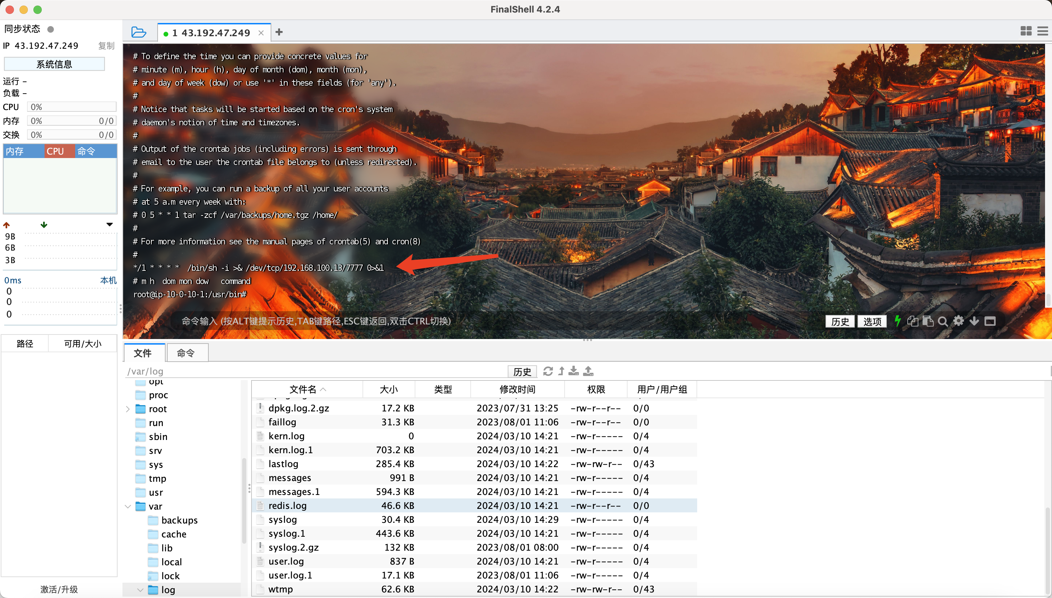This screenshot has height=598, width=1052.
Task: Go up to parent directory
Action: [561, 371]
